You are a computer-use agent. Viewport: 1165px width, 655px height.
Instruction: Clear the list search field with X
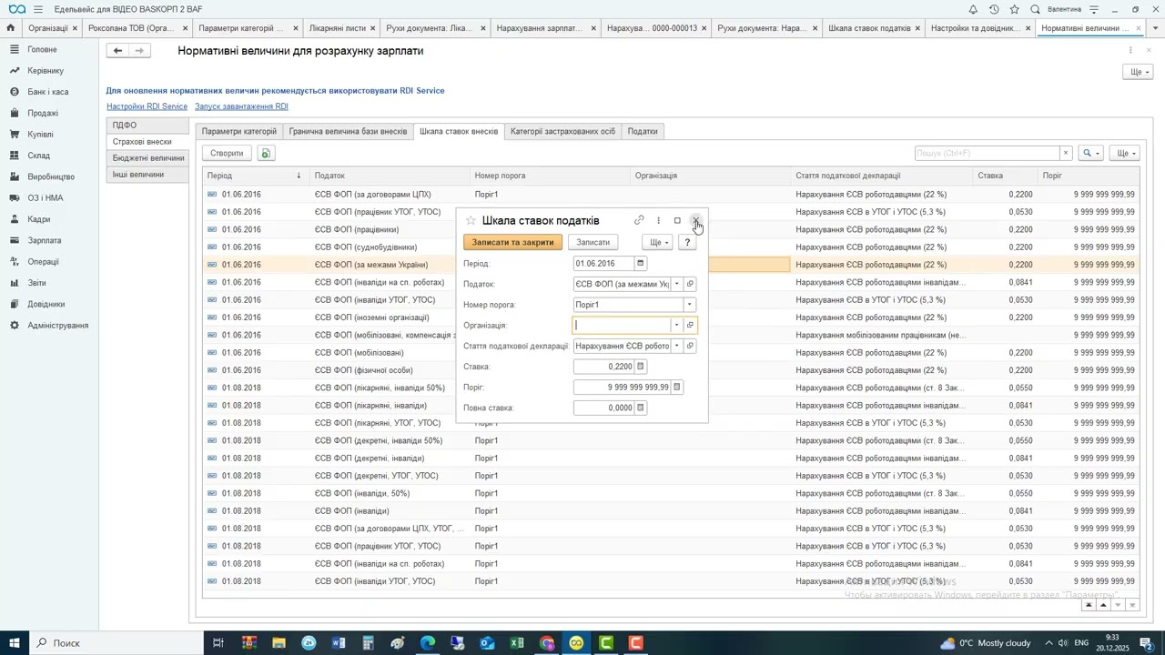tap(1066, 153)
